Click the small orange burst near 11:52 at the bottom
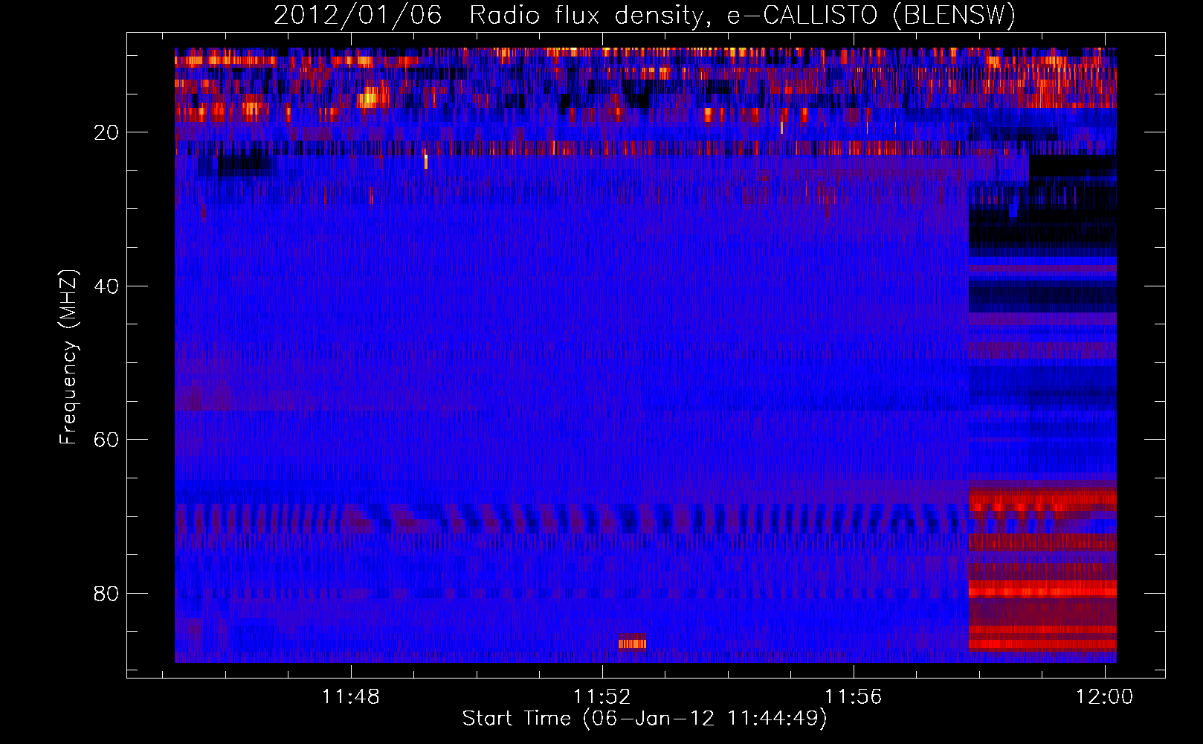The image size is (1203, 744). coord(632,644)
